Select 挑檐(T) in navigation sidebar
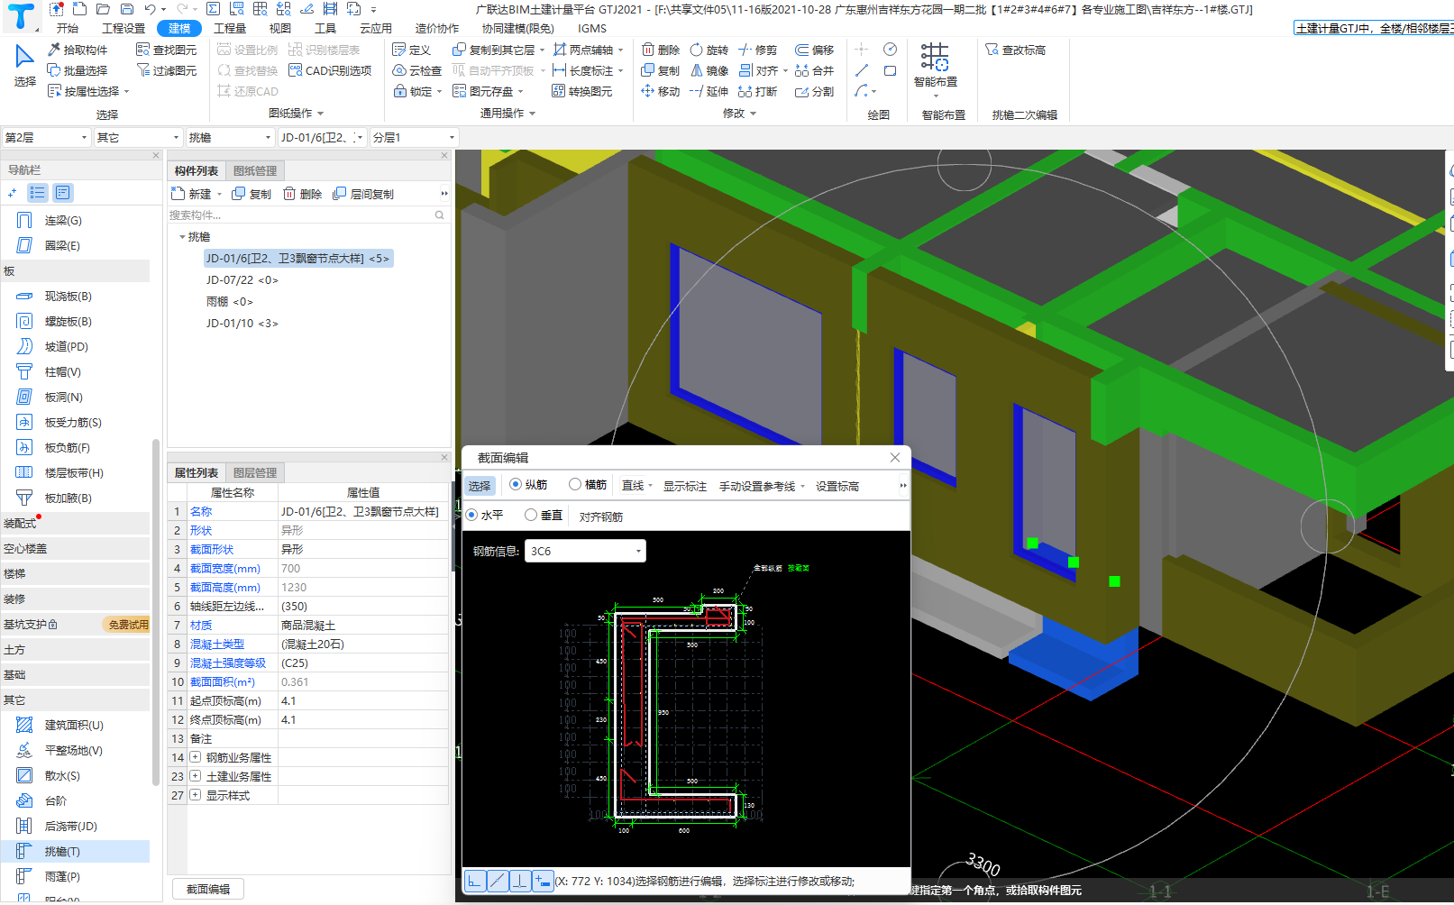Screen dimensions: 1454x905 point(75,851)
